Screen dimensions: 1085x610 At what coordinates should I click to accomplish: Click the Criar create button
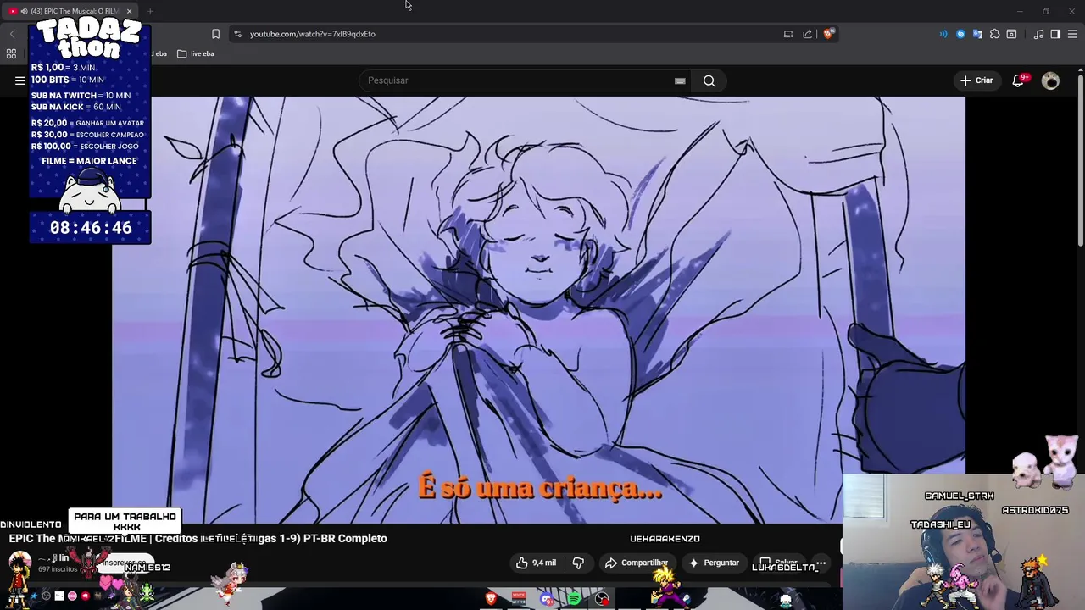[x=976, y=80]
